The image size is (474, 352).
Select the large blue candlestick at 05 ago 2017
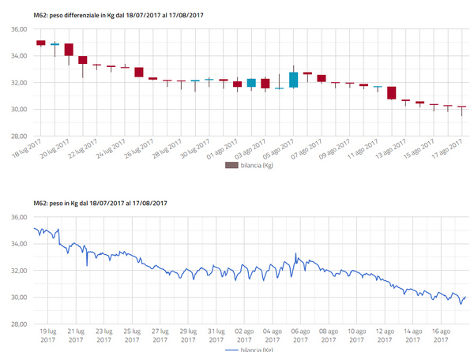coord(293,79)
